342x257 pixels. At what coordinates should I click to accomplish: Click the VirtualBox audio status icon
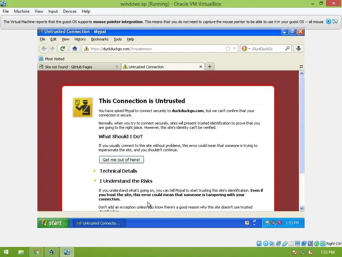click(x=272, y=244)
